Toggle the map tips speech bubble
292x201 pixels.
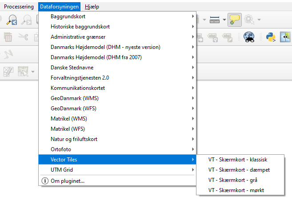click(235, 20)
